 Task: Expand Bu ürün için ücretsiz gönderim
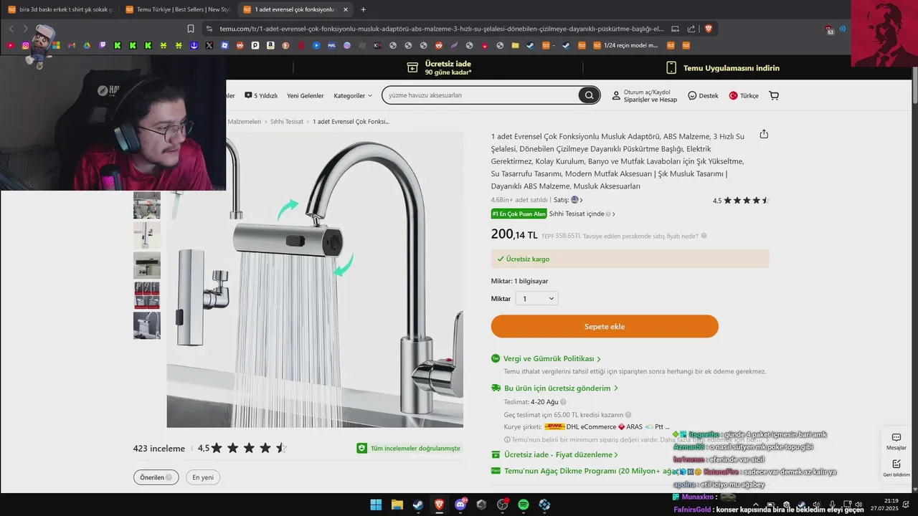coord(561,388)
